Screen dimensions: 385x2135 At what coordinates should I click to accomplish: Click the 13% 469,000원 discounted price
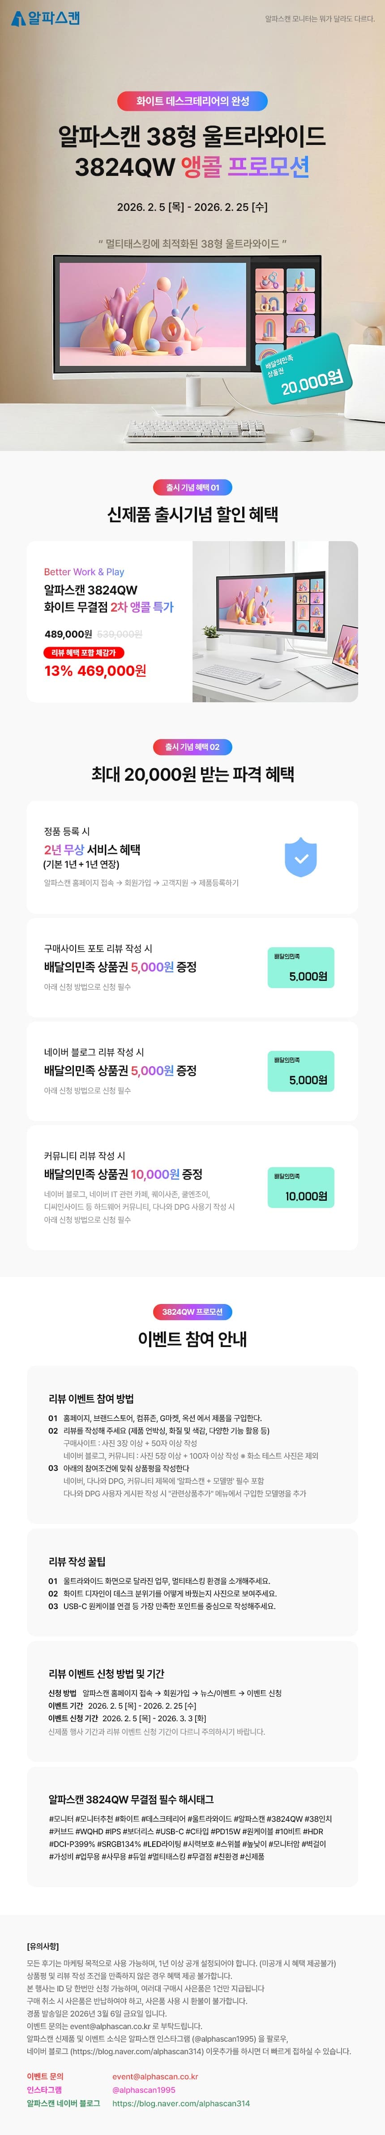coord(95,670)
